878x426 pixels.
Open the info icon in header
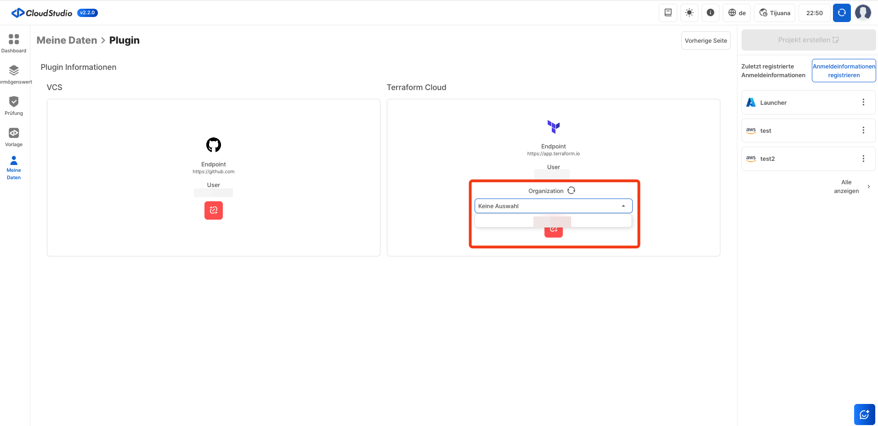click(710, 13)
